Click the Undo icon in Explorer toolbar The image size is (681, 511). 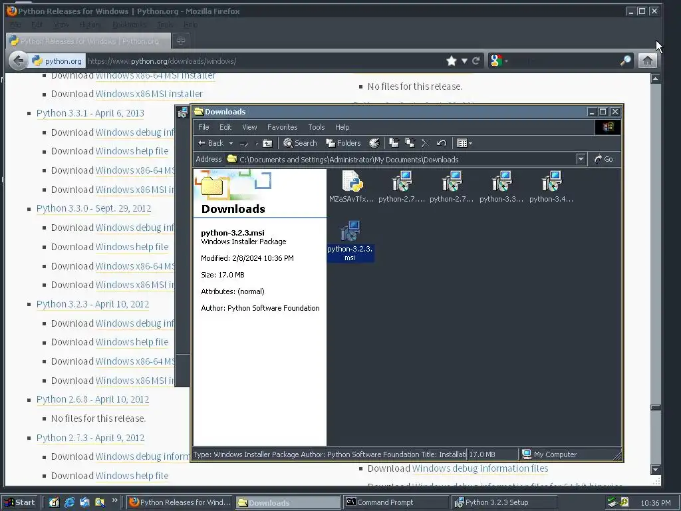442,143
